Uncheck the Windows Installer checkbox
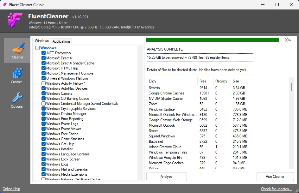The height and width of the screenshot is (193, 299). (43, 149)
